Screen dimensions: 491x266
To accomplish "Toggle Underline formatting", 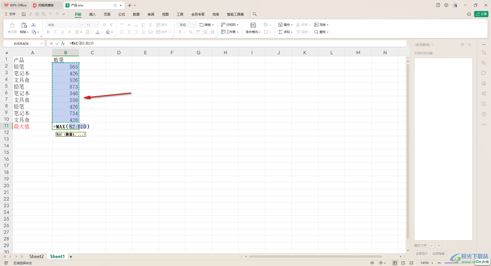I will coord(62,32).
